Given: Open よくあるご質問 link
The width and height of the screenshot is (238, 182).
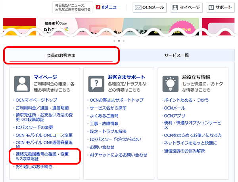Looking at the screenshot, I should point(104,116).
